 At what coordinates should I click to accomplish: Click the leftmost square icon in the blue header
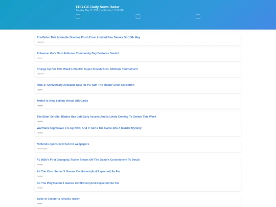pyautogui.click(x=78, y=17)
